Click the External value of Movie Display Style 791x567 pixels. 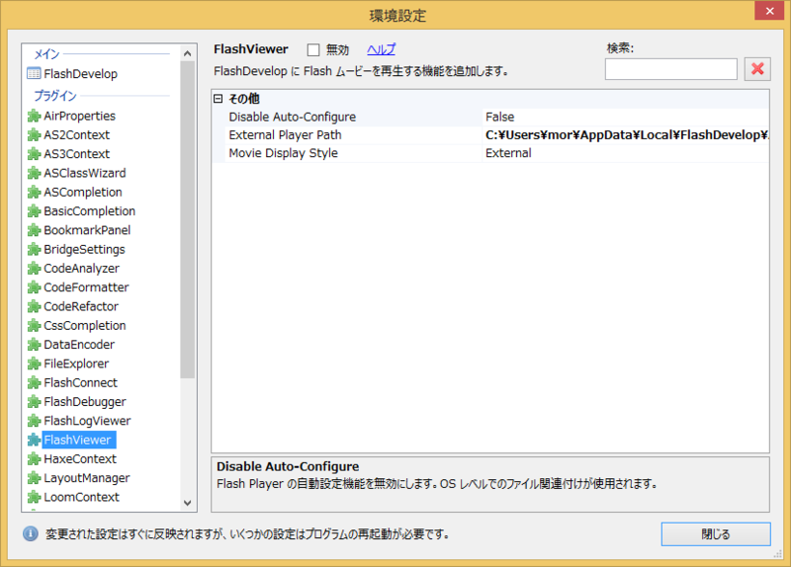click(508, 153)
